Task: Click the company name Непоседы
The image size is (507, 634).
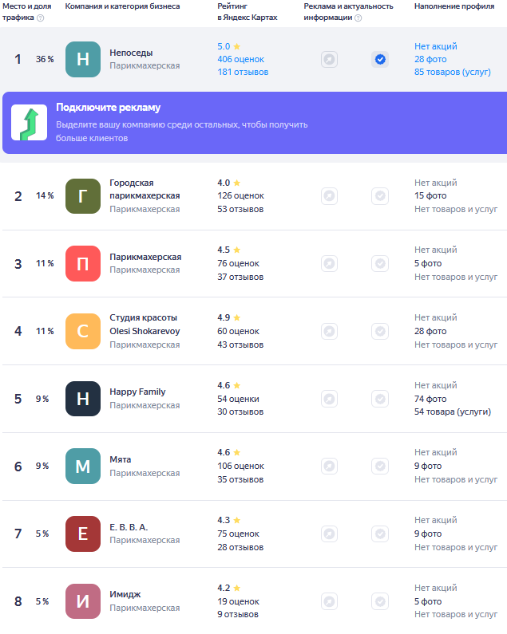Action: point(131,53)
